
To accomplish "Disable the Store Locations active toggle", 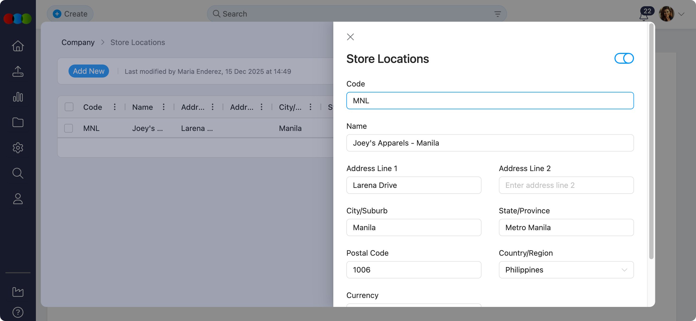I will 624,58.
